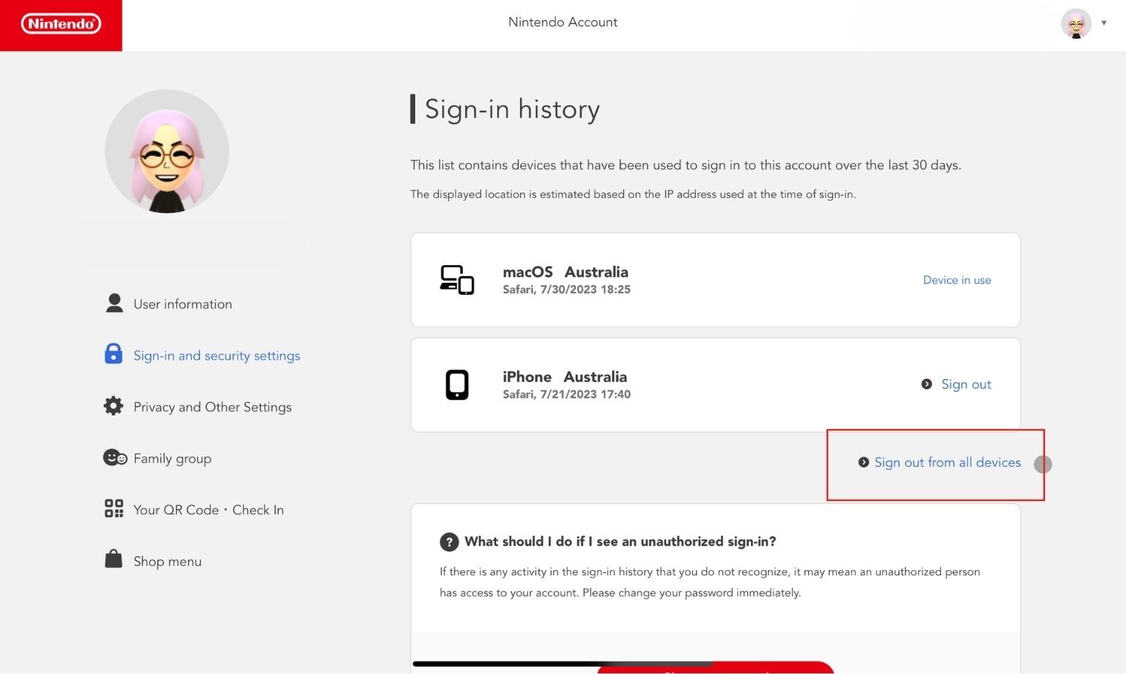Image resolution: width=1126 pixels, height=674 pixels.
Task: Click the macOS computer devices icon
Action: tap(457, 280)
